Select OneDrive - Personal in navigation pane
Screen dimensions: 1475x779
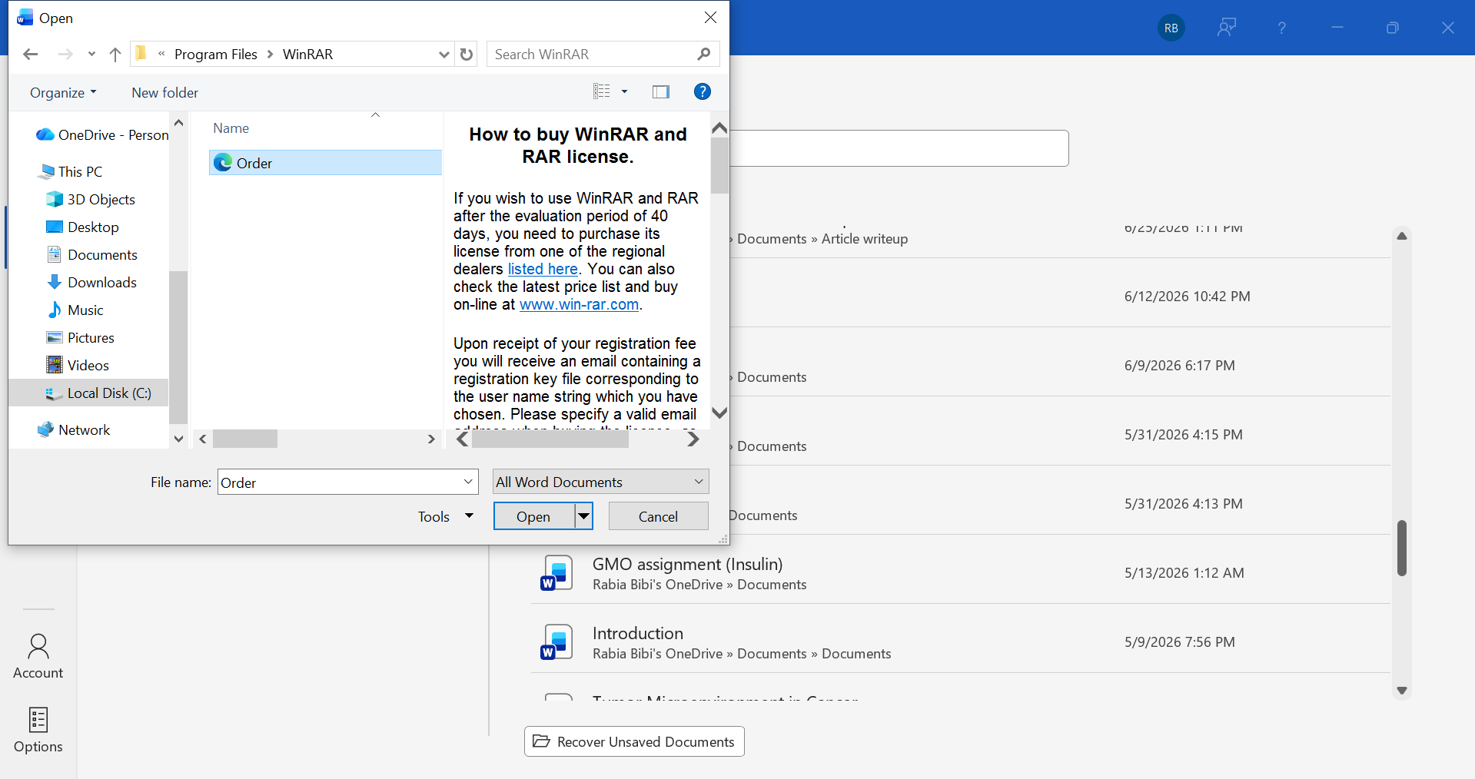(102, 134)
